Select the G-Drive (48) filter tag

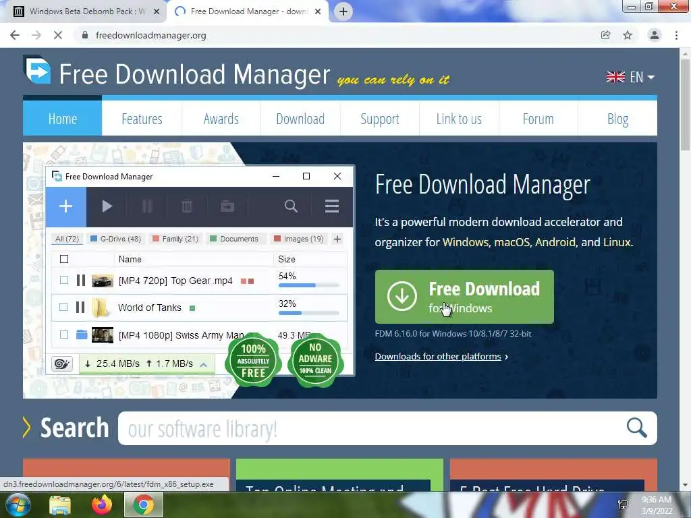pyautogui.click(x=115, y=239)
